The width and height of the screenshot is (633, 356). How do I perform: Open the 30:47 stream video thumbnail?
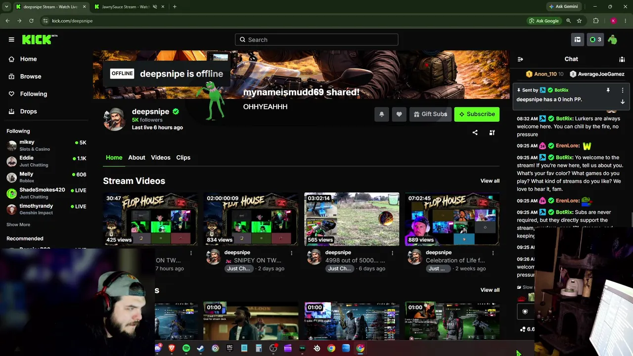click(150, 219)
